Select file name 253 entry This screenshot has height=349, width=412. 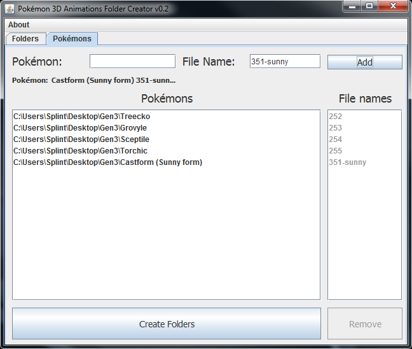coord(336,128)
